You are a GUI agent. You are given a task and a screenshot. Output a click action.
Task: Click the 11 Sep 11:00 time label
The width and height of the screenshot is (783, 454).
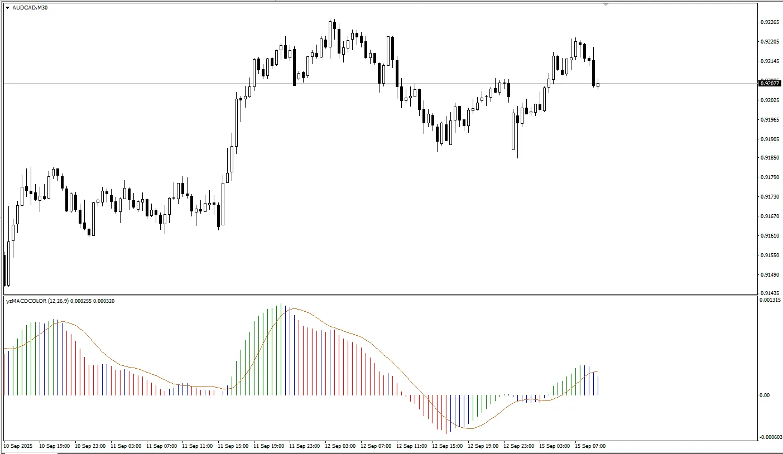pos(198,446)
